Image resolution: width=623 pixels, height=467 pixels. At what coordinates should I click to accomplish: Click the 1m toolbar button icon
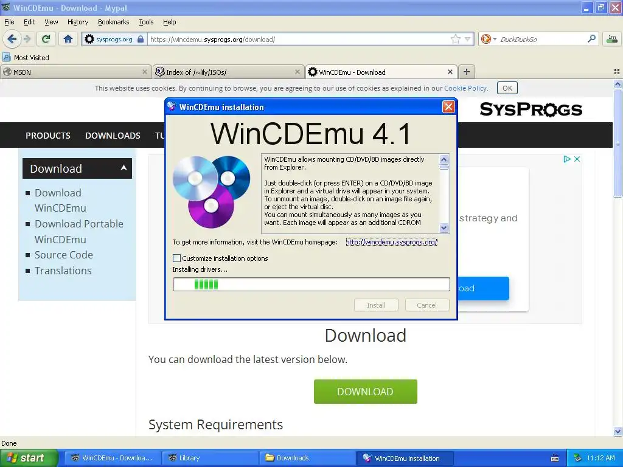coord(612,38)
